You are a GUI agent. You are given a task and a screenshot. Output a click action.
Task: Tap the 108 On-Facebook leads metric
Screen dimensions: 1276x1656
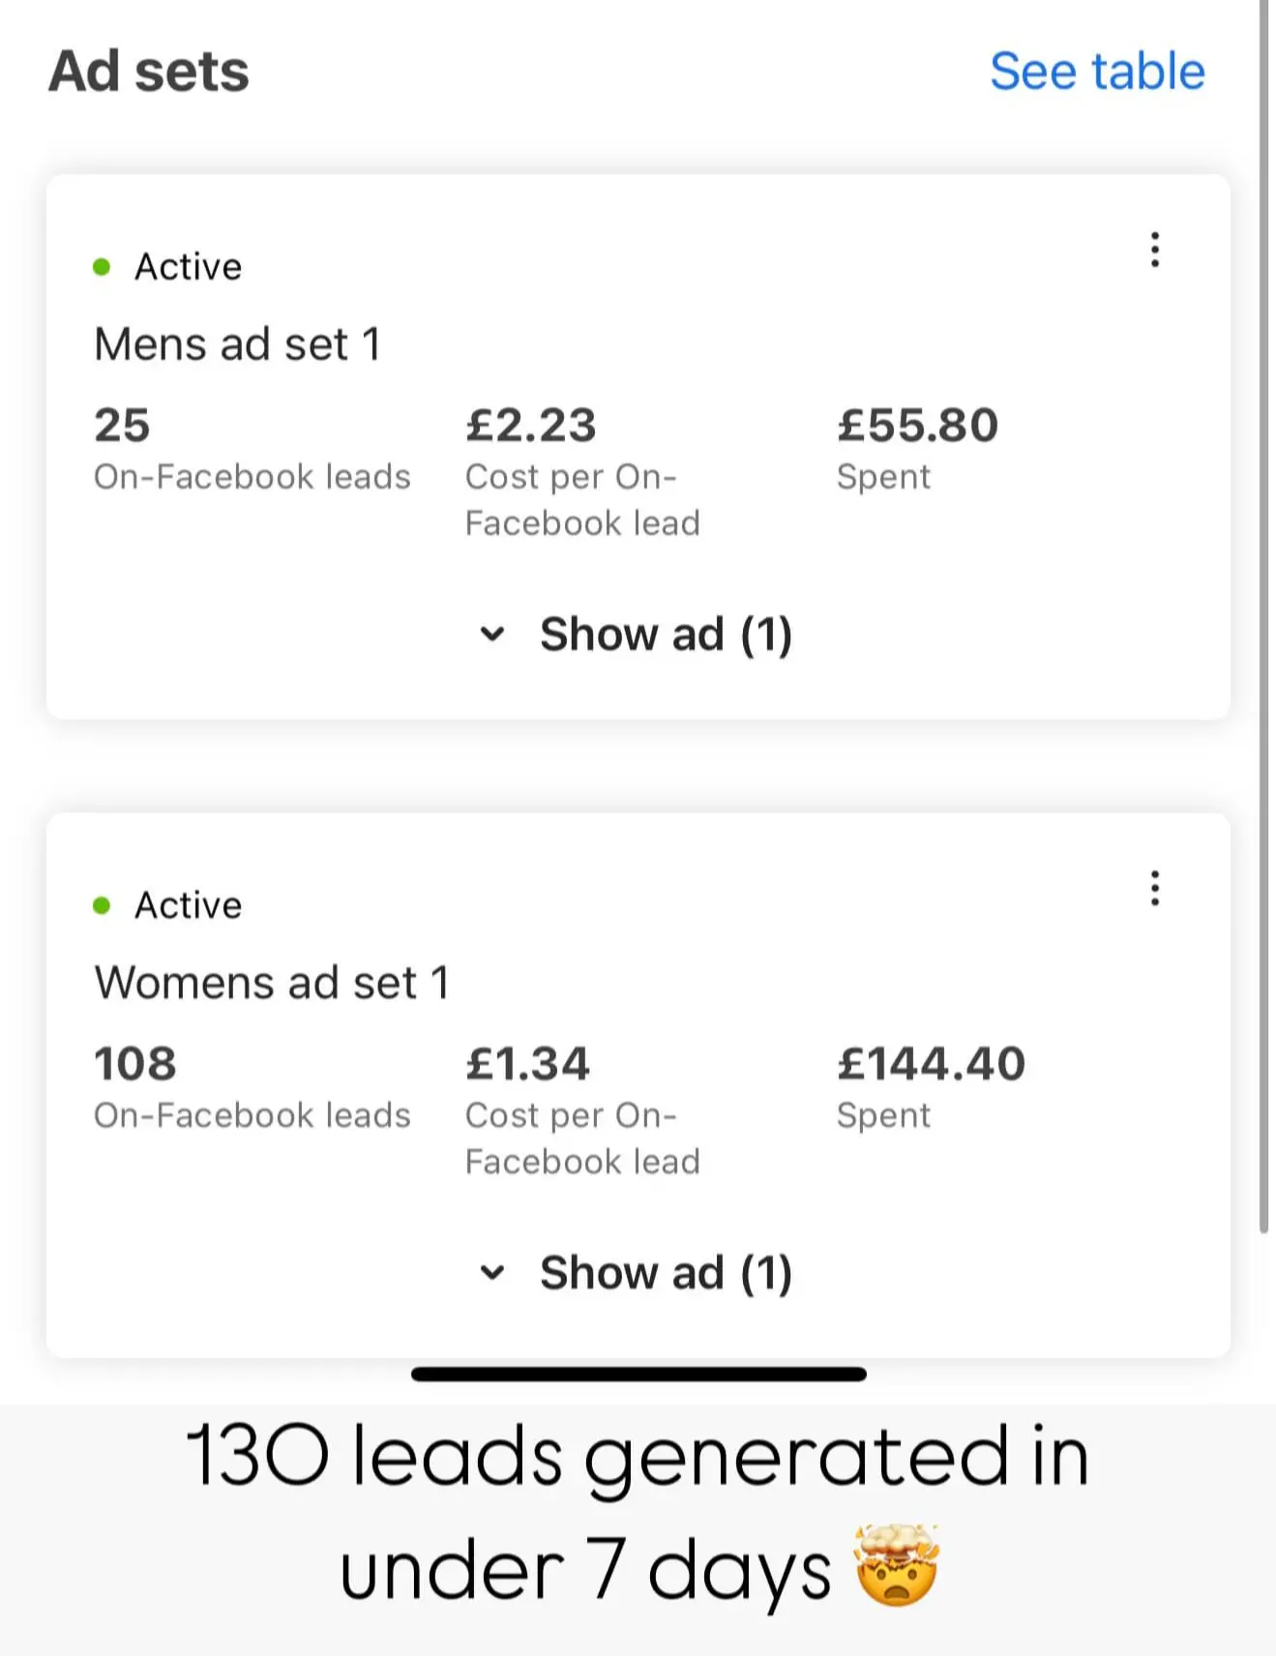click(x=135, y=1064)
